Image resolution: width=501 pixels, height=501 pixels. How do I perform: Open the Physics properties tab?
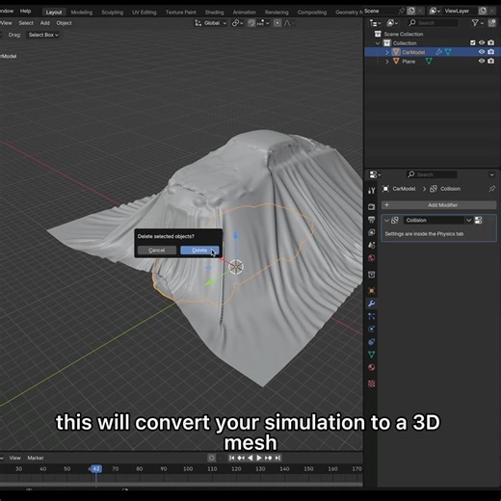click(372, 329)
